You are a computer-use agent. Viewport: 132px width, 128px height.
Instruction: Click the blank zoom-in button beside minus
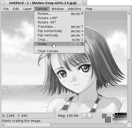pos(89,116)
